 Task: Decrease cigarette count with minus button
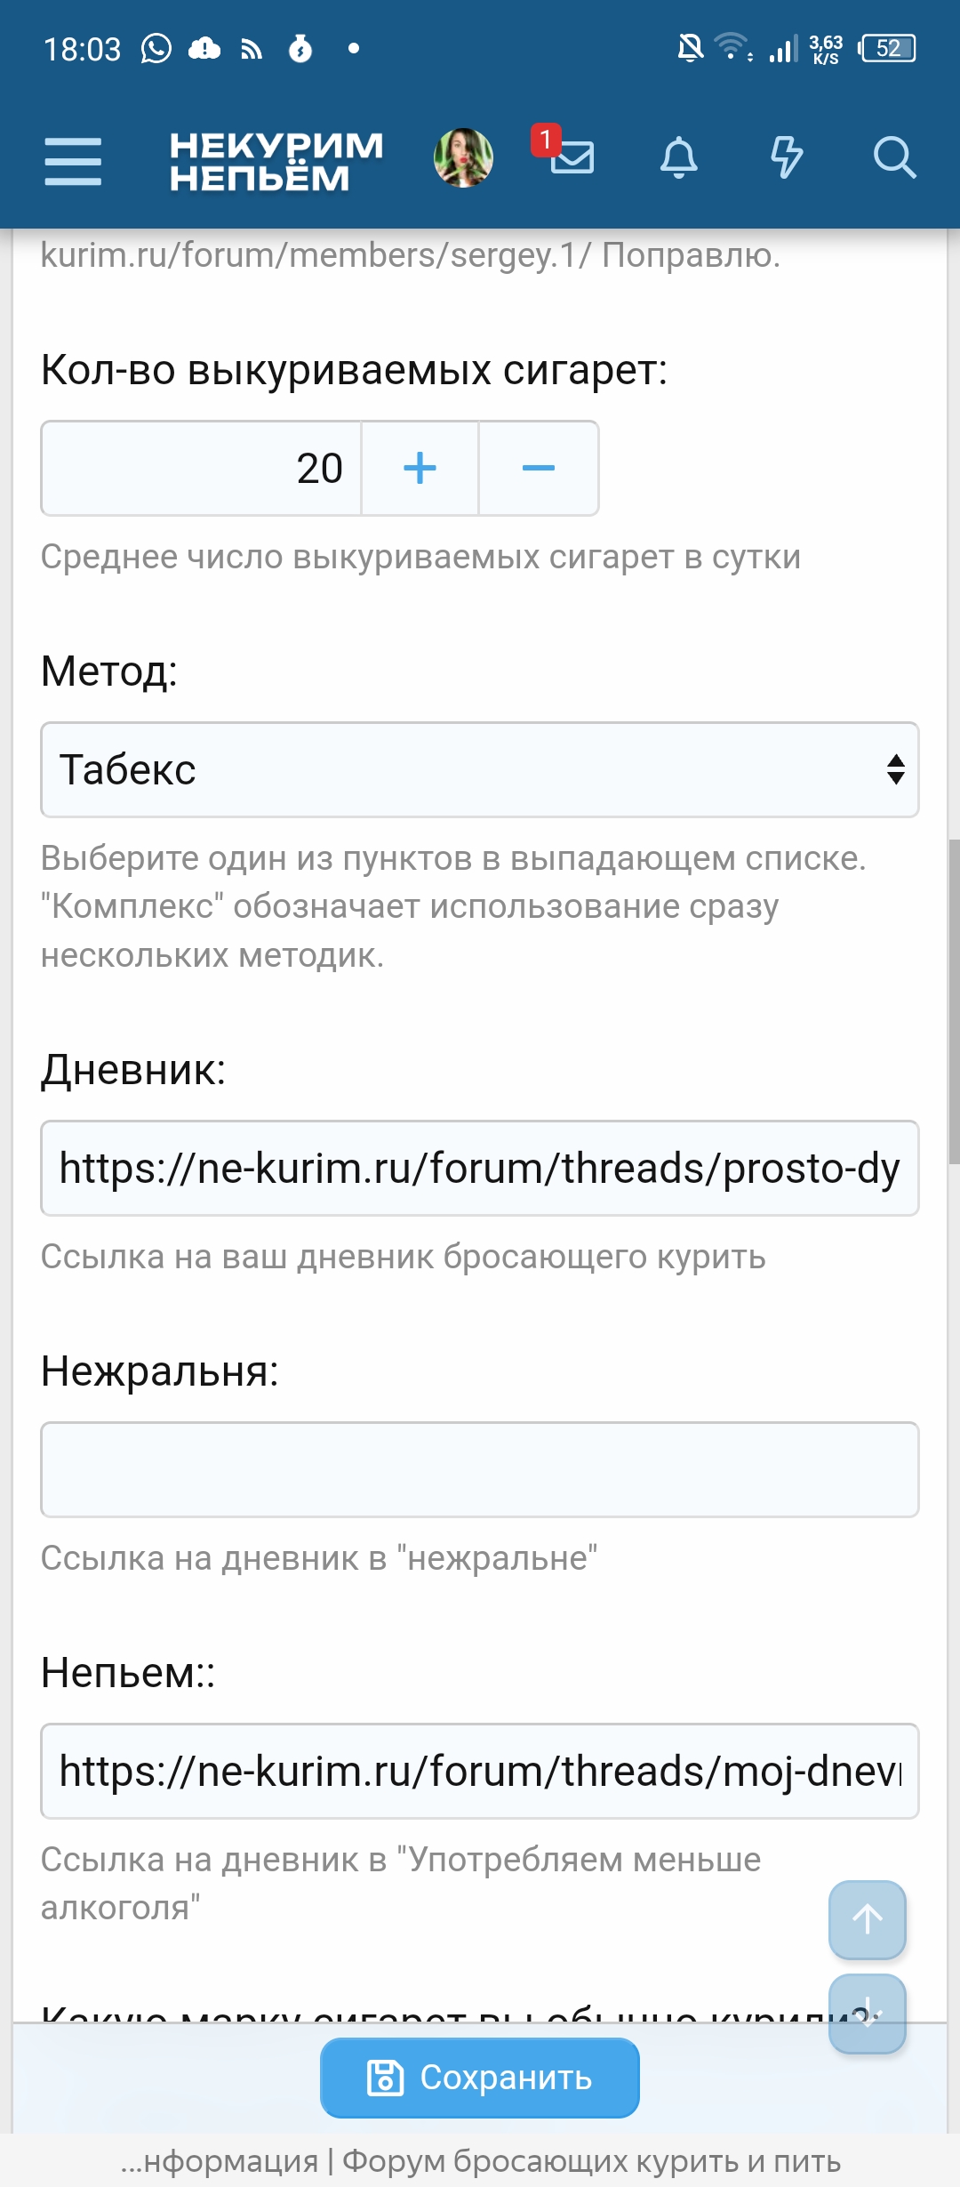[x=539, y=469]
